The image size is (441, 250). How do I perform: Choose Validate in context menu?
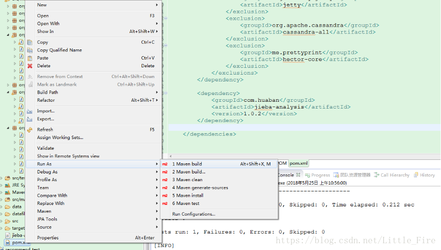(x=94, y=148)
